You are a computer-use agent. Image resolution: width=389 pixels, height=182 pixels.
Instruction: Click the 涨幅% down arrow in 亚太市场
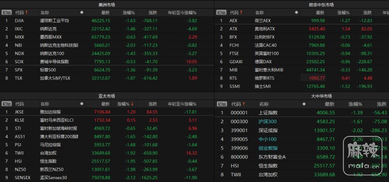point(132,104)
